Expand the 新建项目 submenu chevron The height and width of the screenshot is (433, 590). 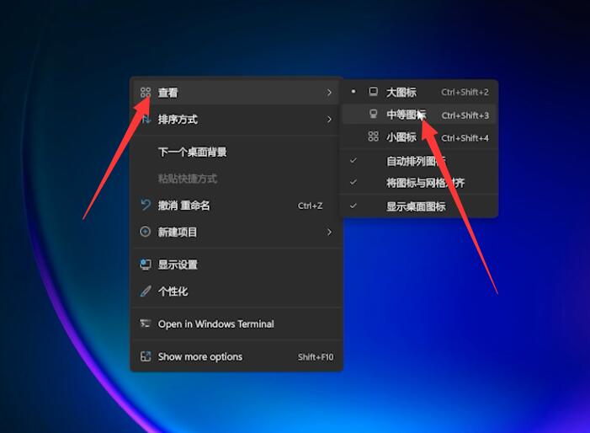(329, 232)
